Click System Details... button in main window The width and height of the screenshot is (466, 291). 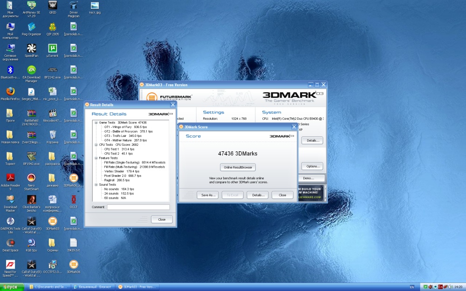[312, 141]
